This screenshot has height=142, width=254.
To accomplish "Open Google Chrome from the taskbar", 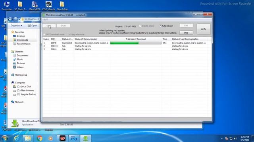I will click(x=39, y=138).
